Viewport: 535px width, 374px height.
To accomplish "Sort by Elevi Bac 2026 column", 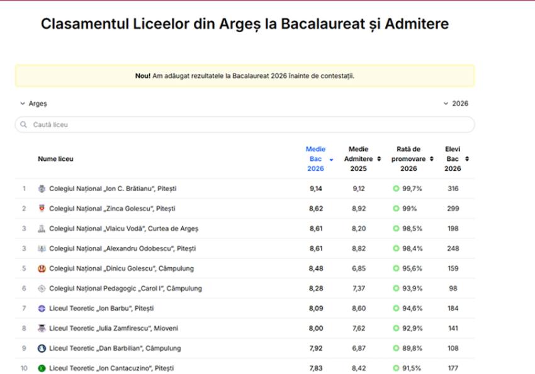I will 456,159.
